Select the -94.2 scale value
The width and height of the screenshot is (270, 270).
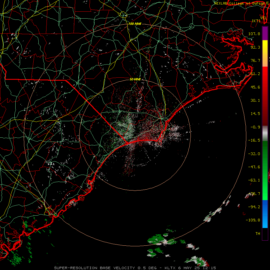coord(254,207)
